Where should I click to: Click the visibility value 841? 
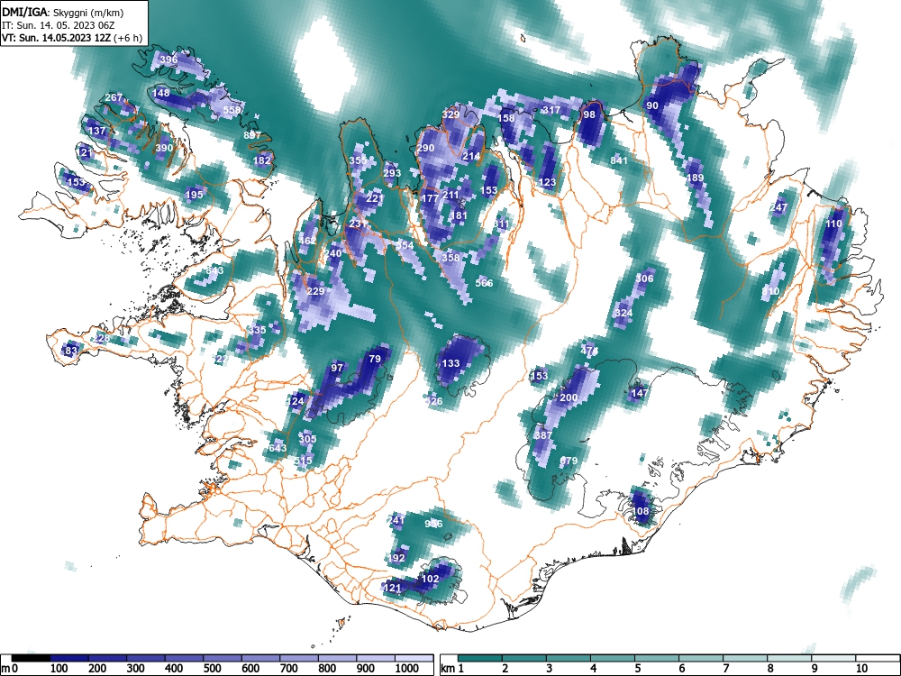(619, 160)
